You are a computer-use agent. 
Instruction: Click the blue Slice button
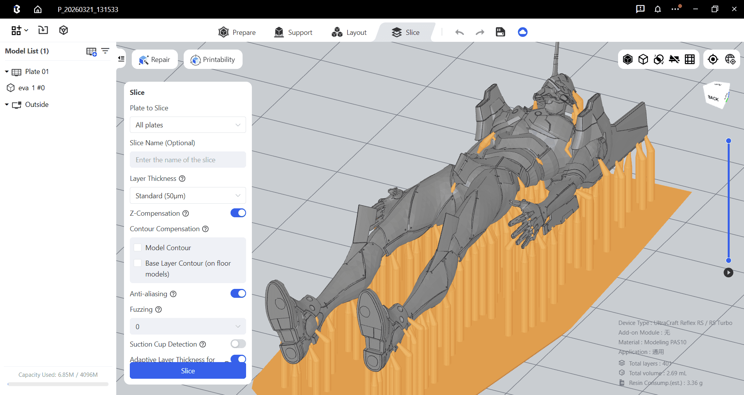[188, 371]
